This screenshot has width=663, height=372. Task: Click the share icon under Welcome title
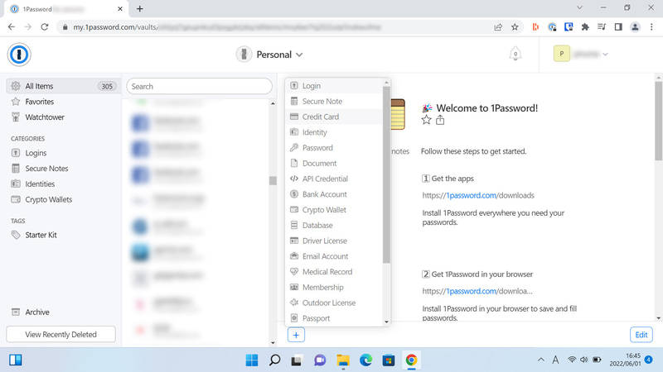440,120
